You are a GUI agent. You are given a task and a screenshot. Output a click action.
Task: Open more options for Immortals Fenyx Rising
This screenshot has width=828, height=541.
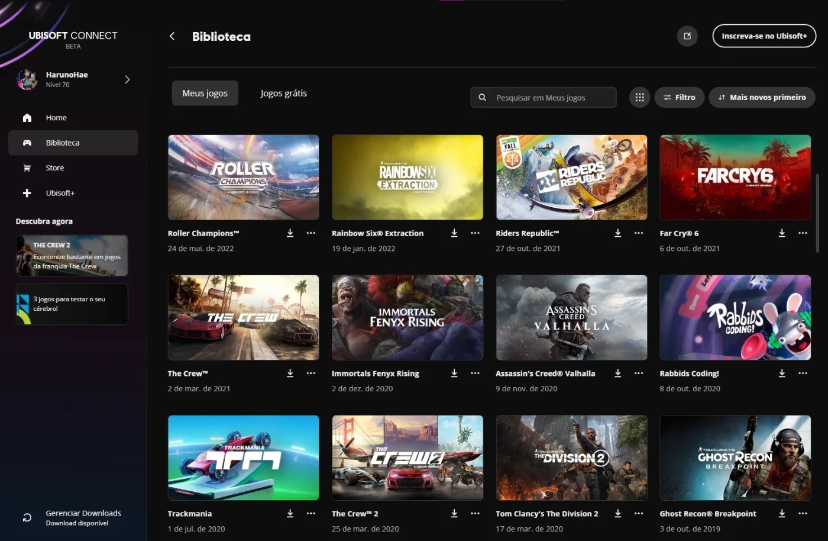[475, 373]
